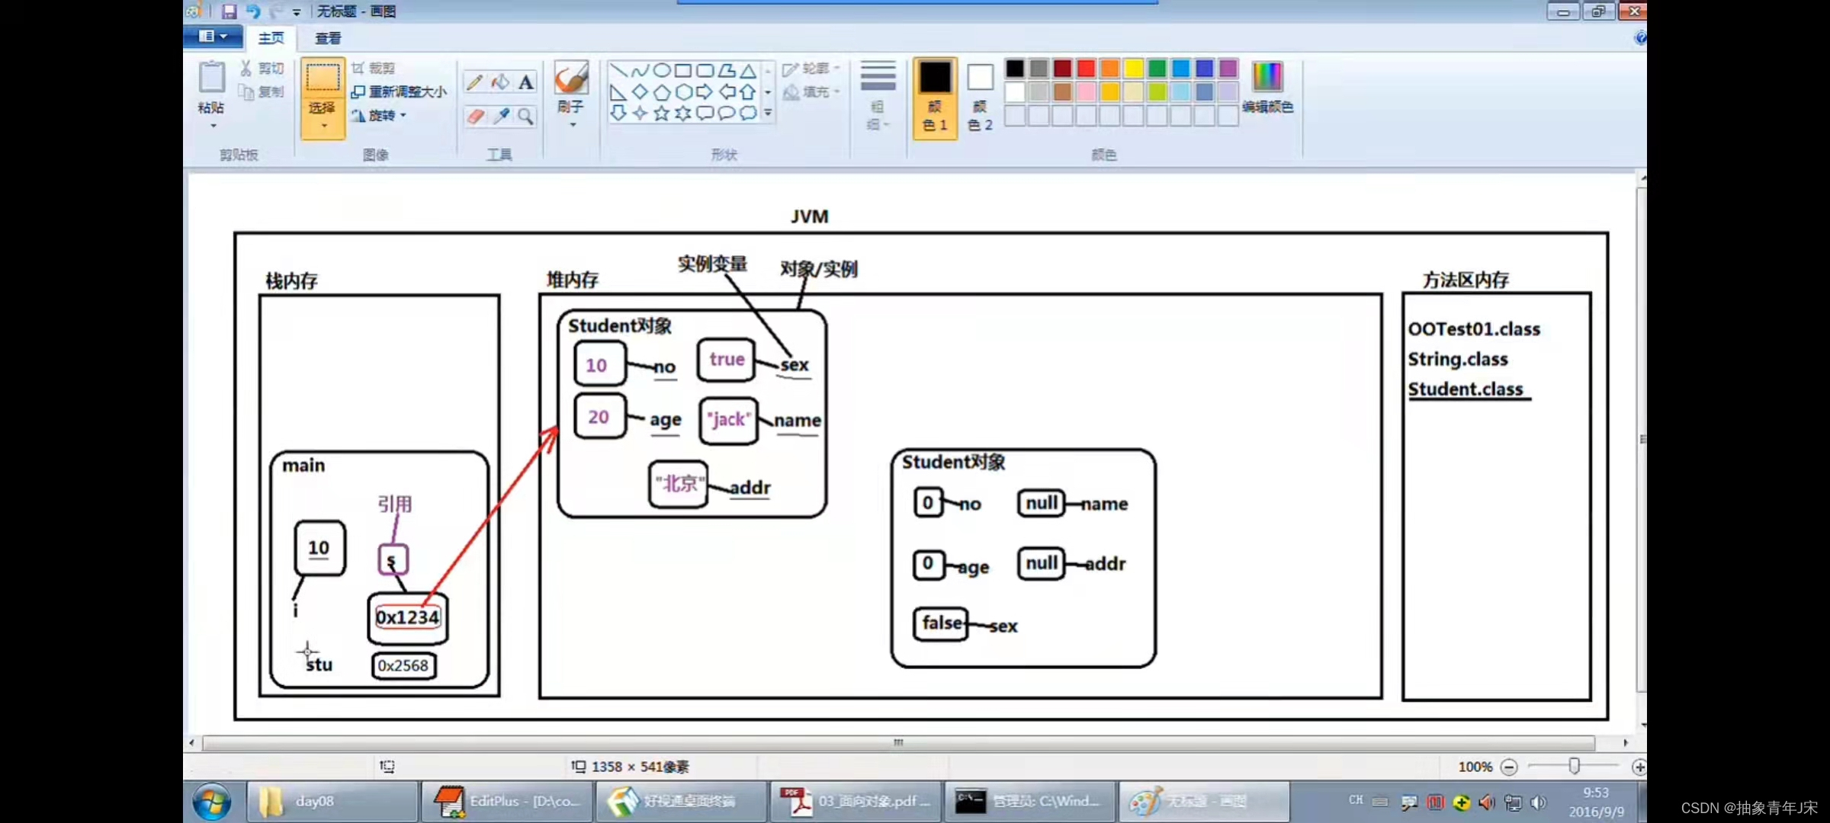Select the Fill with color bucket tool
This screenshot has height=823, width=1830.
tap(500, 82)
